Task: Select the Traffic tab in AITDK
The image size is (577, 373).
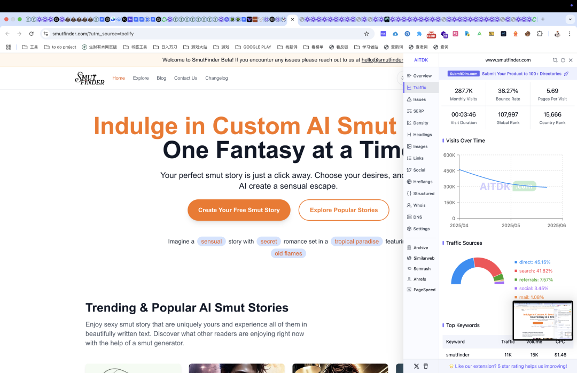Action: coord(421,88)
